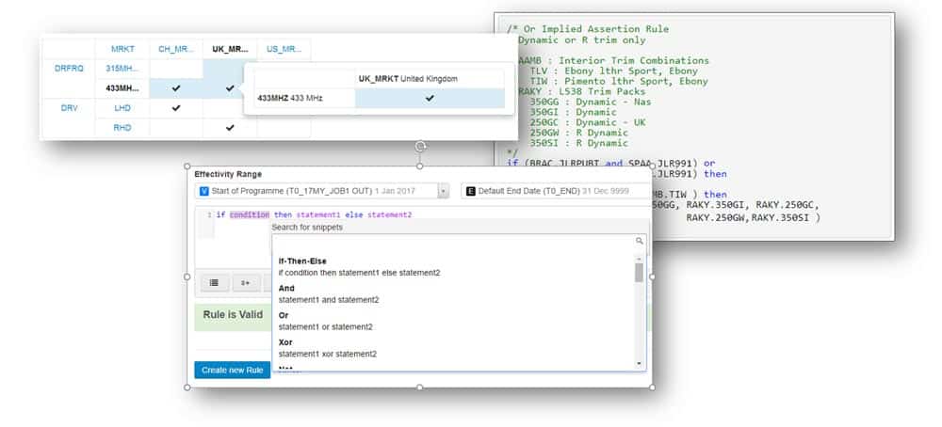Click into the Search for snippets field
Image resolution: width=942 pixels, height=427 pixels.
pyautogui.click(x=452, y=241)
